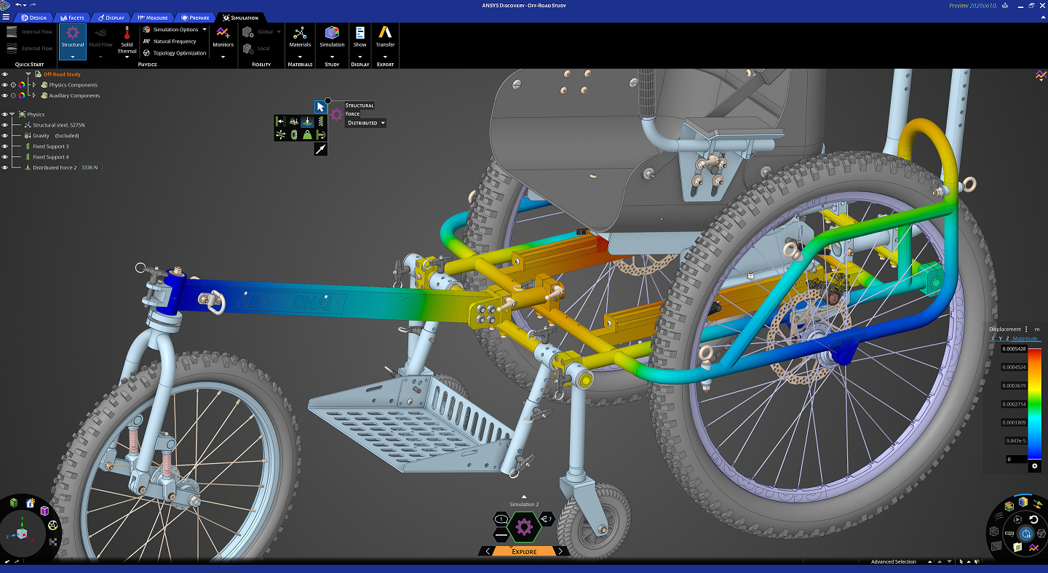Click the Natural Frequency option

175,41
